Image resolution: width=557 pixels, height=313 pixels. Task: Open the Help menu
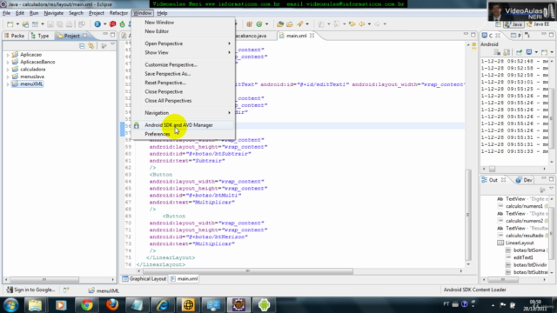(x=162, y=13)
